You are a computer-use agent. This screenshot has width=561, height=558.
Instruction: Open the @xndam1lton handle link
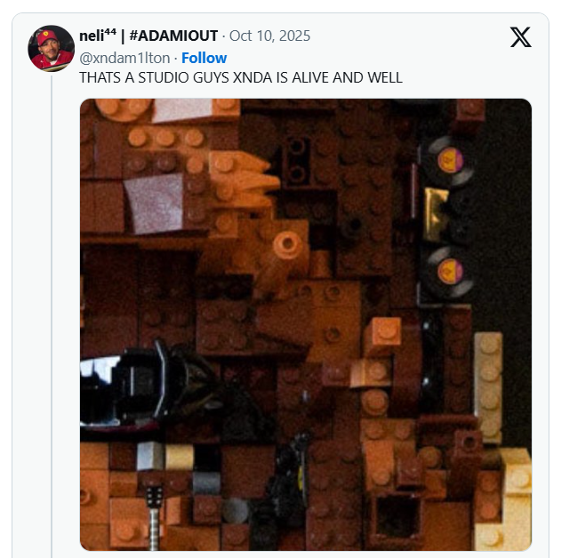(124, 58)
